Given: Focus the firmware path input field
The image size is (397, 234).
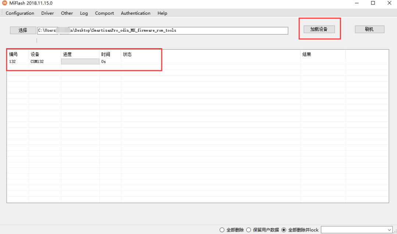Looking at the screenshot, I should 162,31.
